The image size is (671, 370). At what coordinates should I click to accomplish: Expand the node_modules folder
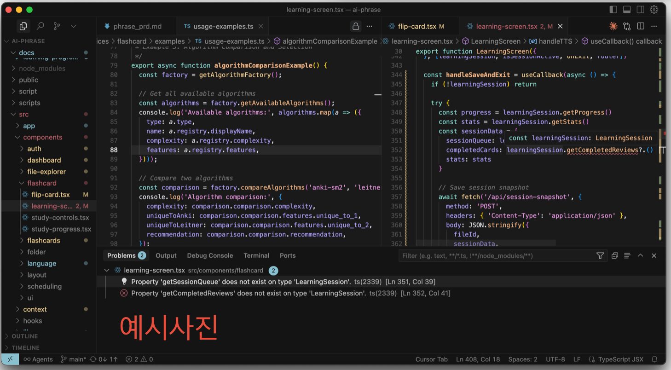coord(42,68)
